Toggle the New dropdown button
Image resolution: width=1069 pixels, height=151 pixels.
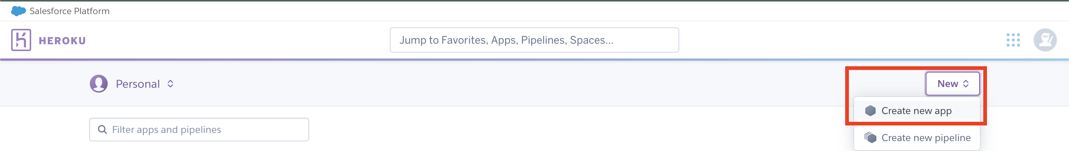tap(952, 84)
